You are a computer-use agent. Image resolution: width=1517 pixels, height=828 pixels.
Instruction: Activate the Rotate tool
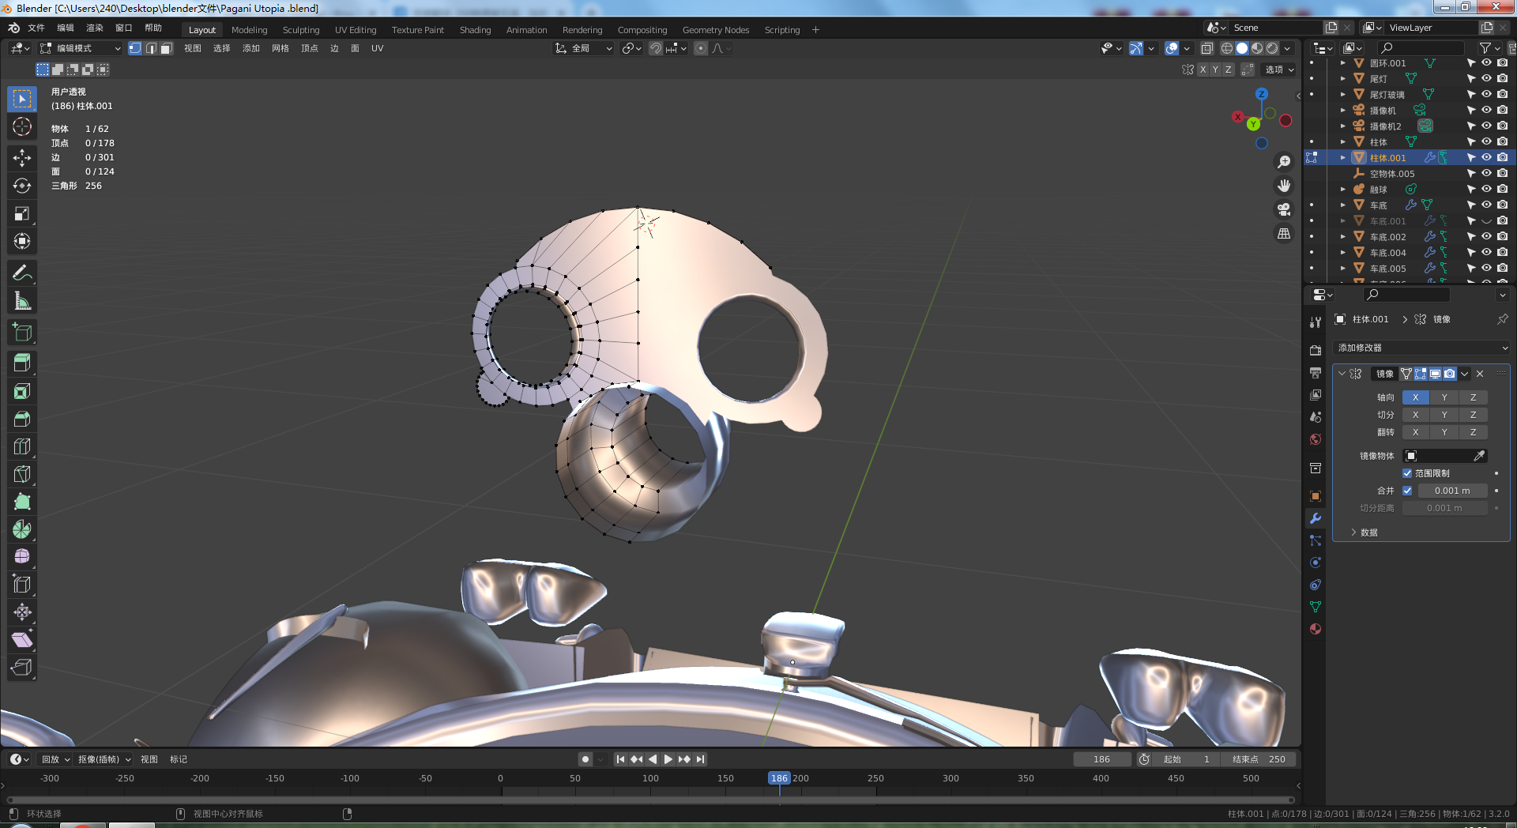tap(22, 186)
